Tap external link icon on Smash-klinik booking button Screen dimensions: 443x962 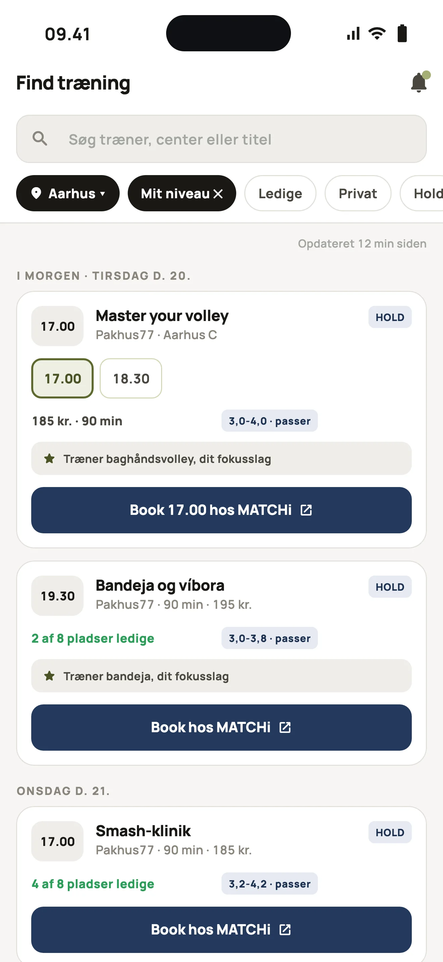pos(285,929)
